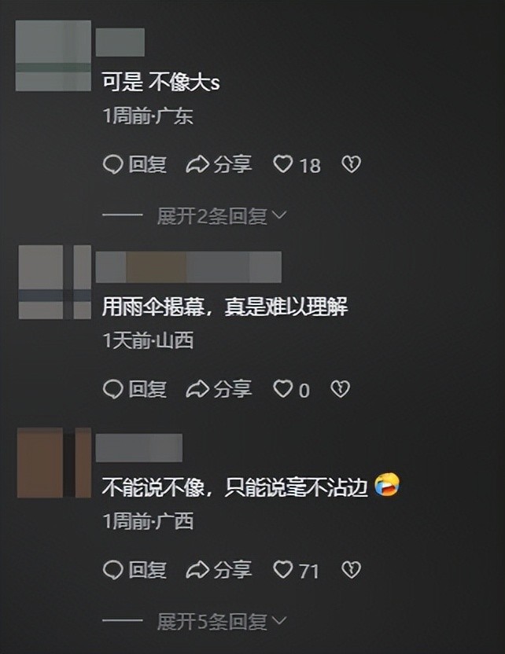Share the '毫不沾边' comment
Image resolution: width=505 pixels, height=654 pixels.
click(x=219, y=570)
